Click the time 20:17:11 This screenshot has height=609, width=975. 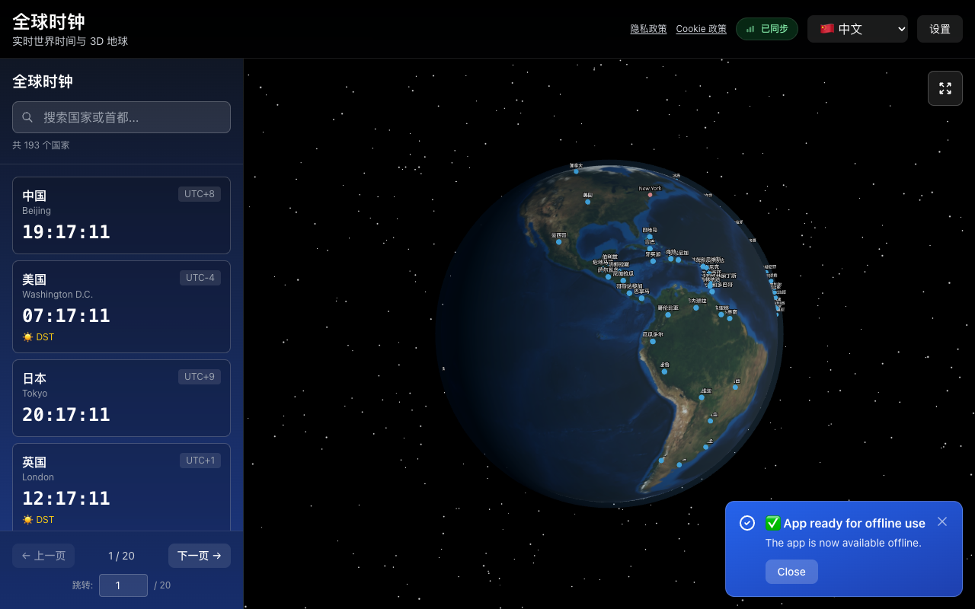tap(66, 415)
